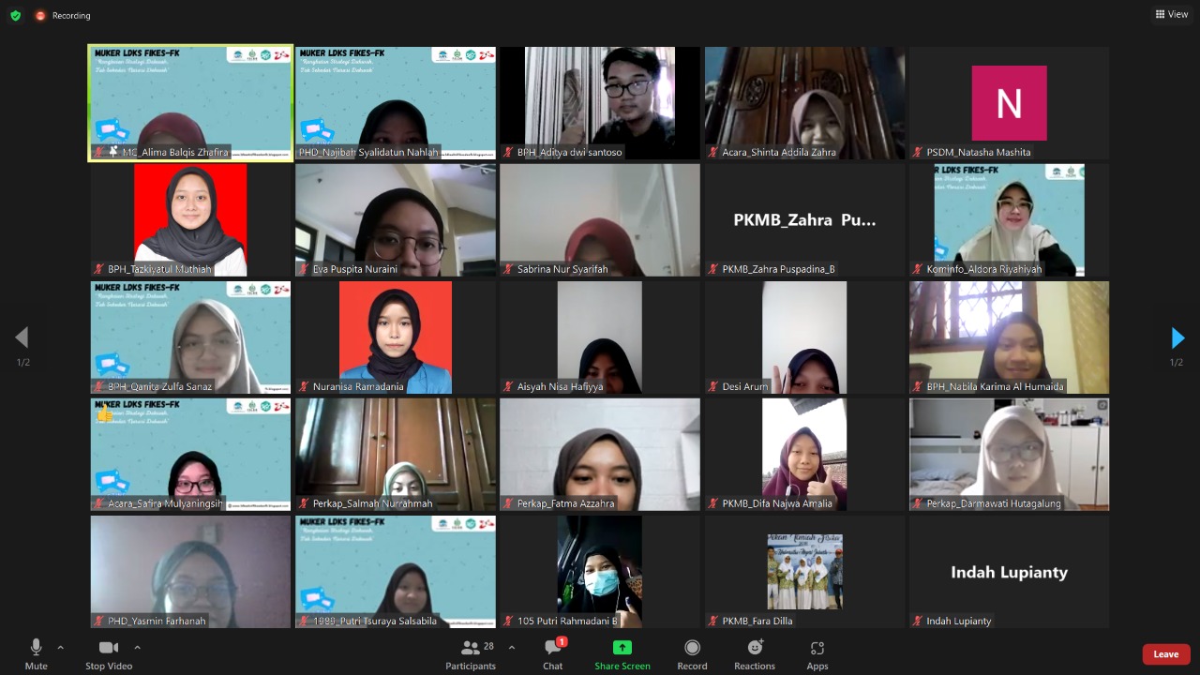
Task: Go to next gallery page arrow
Action: [1177, 337]
